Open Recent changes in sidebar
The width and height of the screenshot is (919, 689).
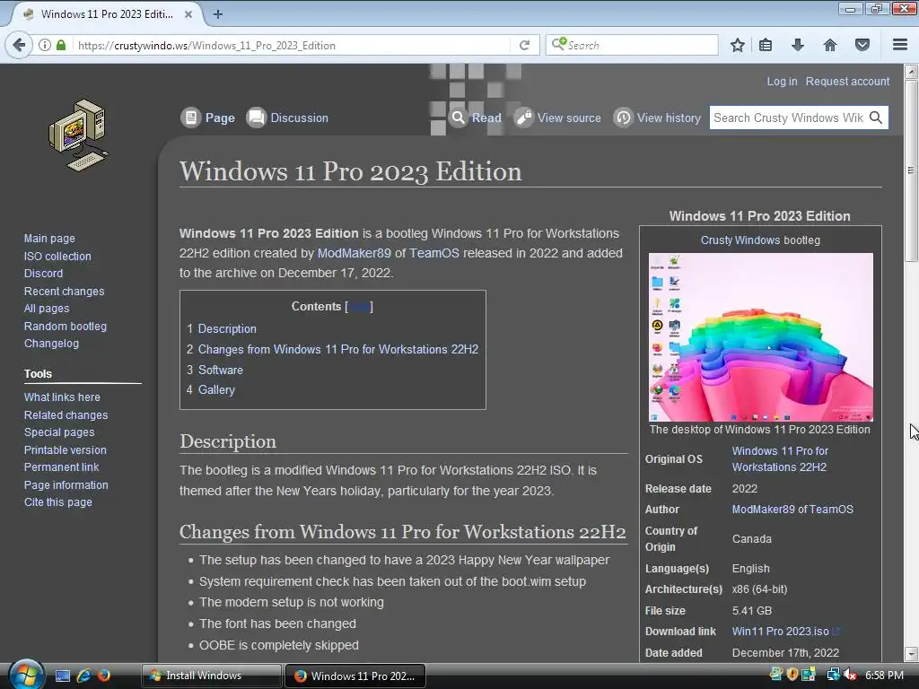pyautogui.click(x=64, y=292)
